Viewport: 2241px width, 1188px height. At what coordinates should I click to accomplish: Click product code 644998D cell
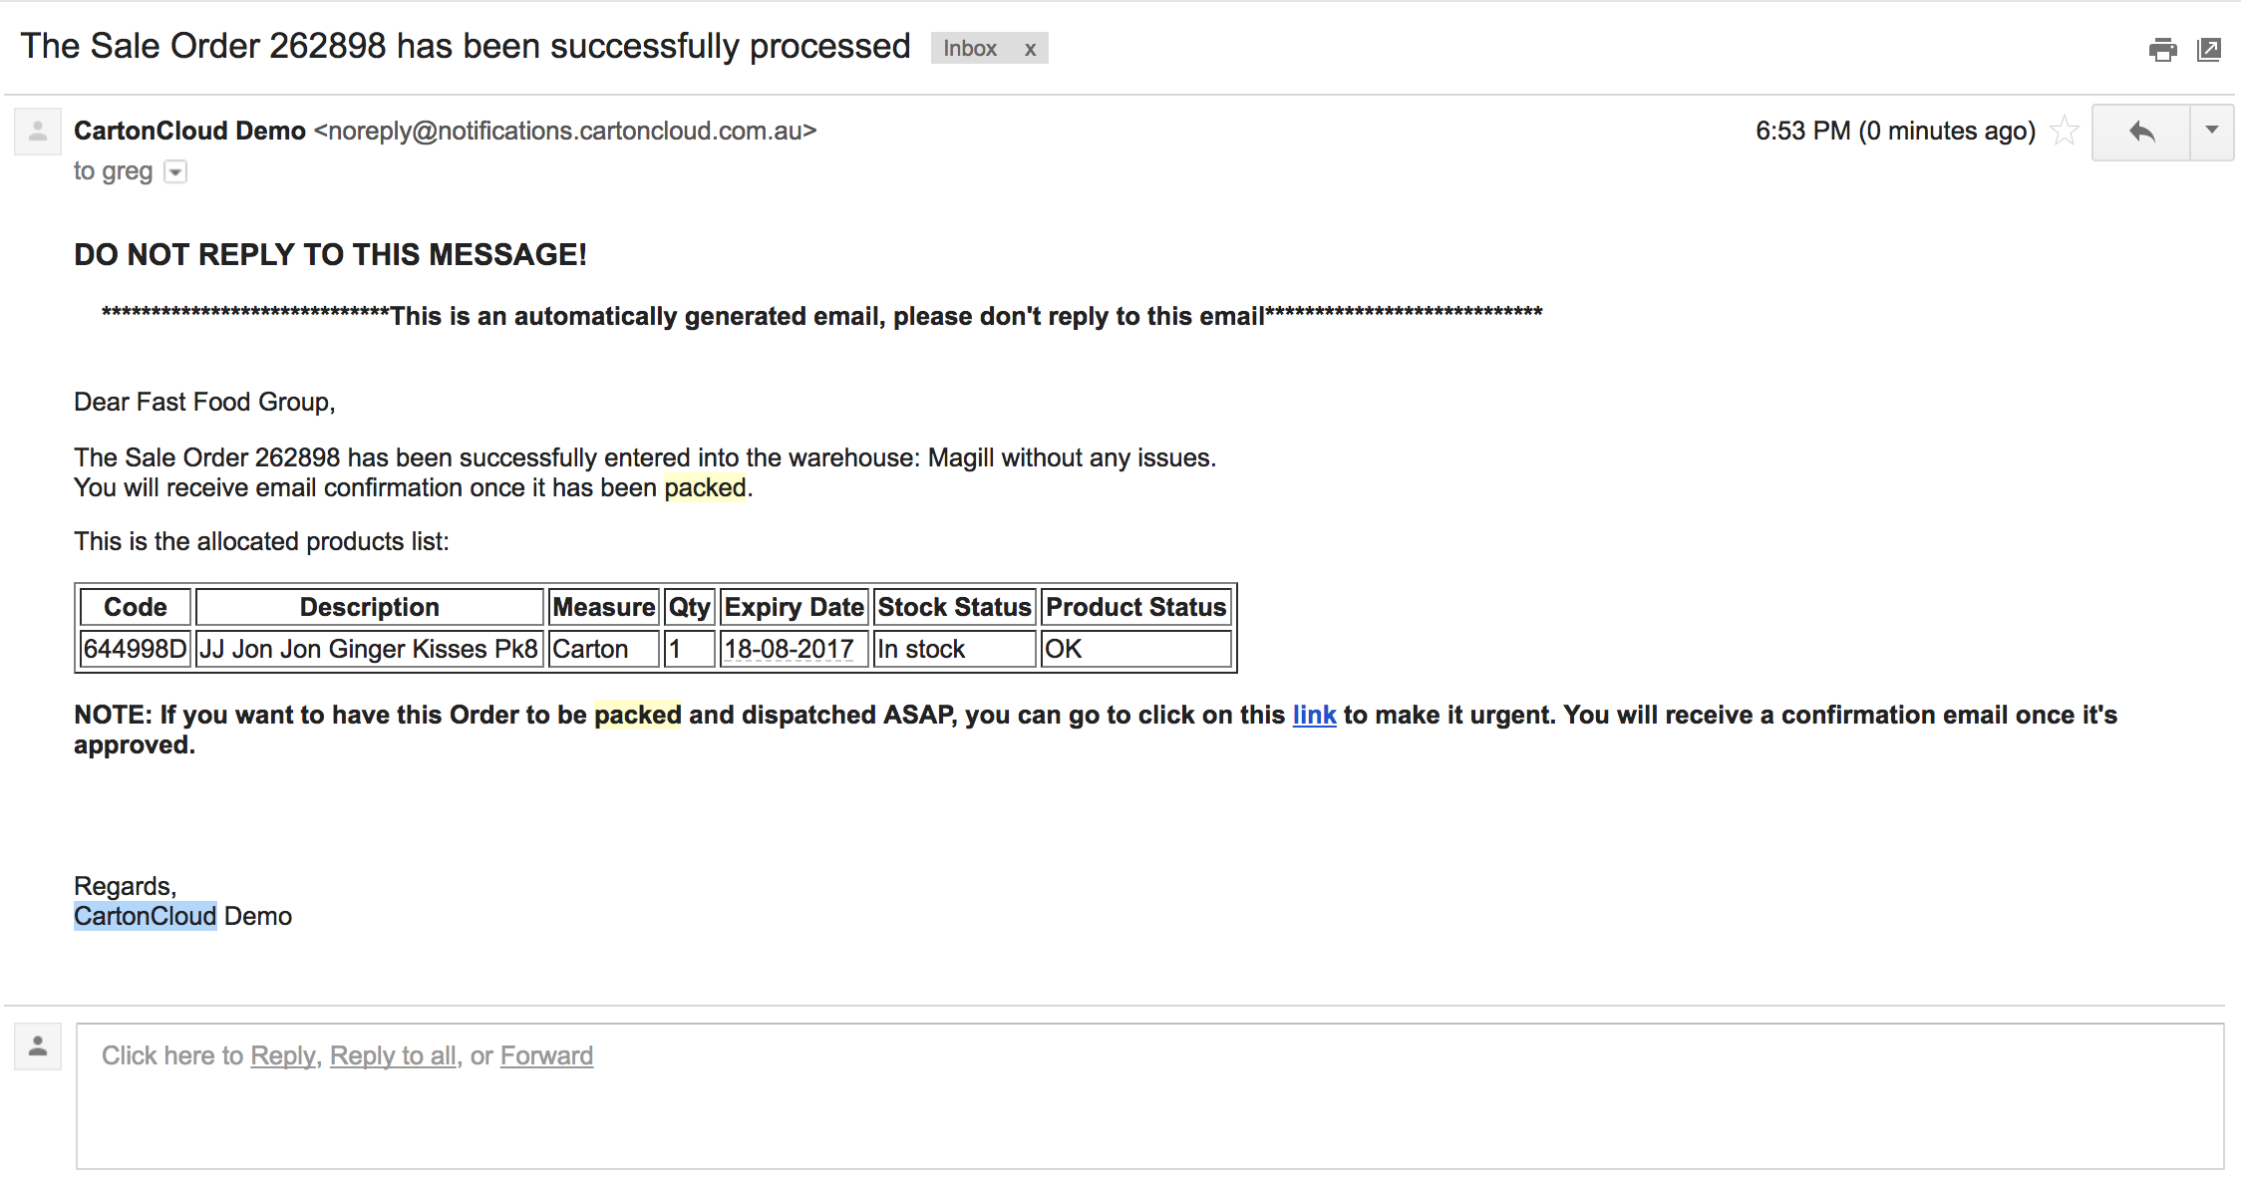tap(136, 649)
